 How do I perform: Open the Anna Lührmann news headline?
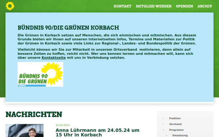[97, 132]
